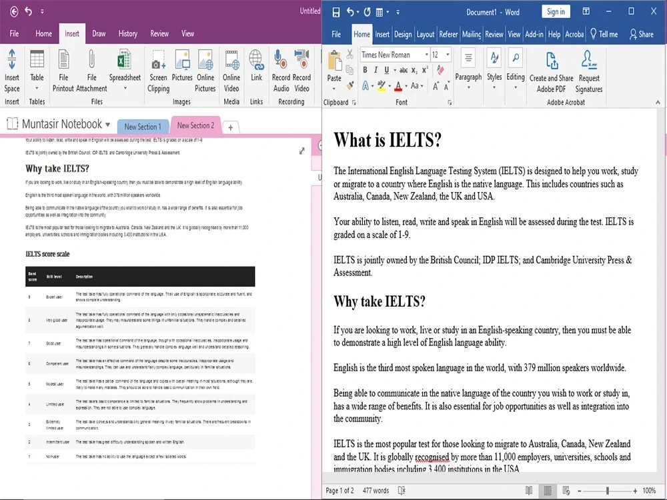This screenshot has height=500, width=667.
Task: Click Tell me search in Word
Action: pyautogui.click(x=604, y=34)
